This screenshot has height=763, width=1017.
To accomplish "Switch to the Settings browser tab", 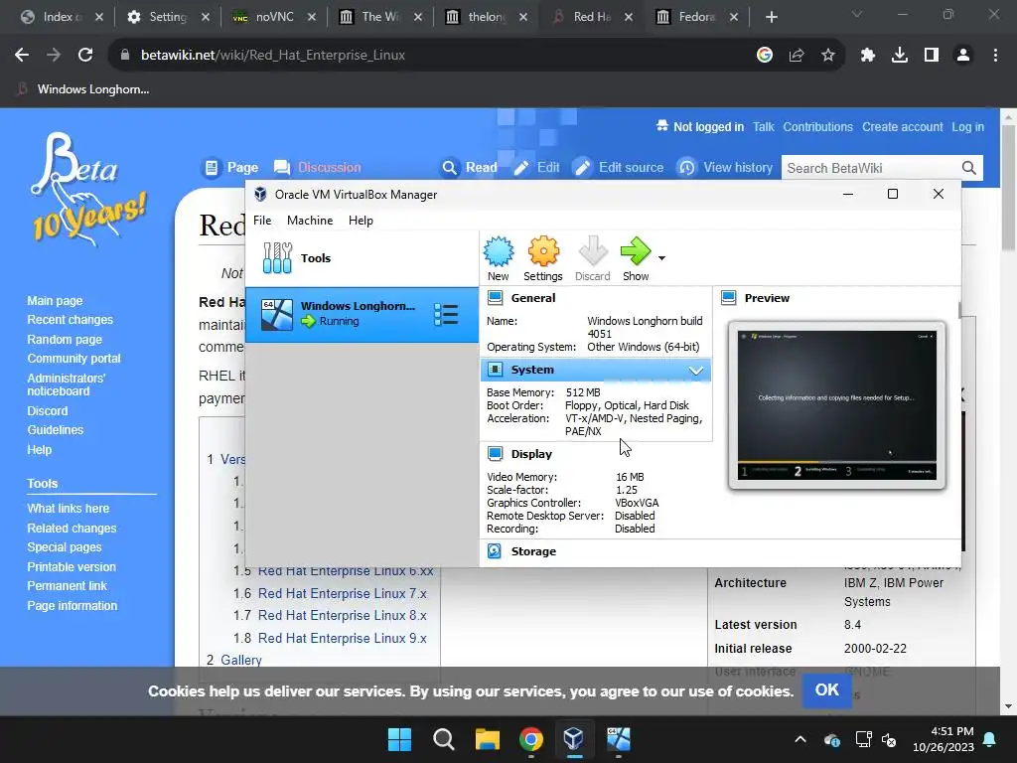I will point(168,17).
